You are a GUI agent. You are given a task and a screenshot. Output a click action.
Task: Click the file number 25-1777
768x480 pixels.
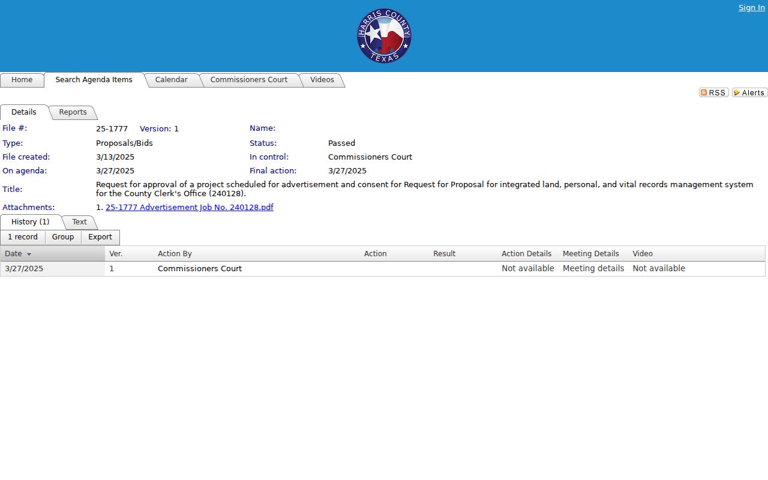tap(112, 129)
